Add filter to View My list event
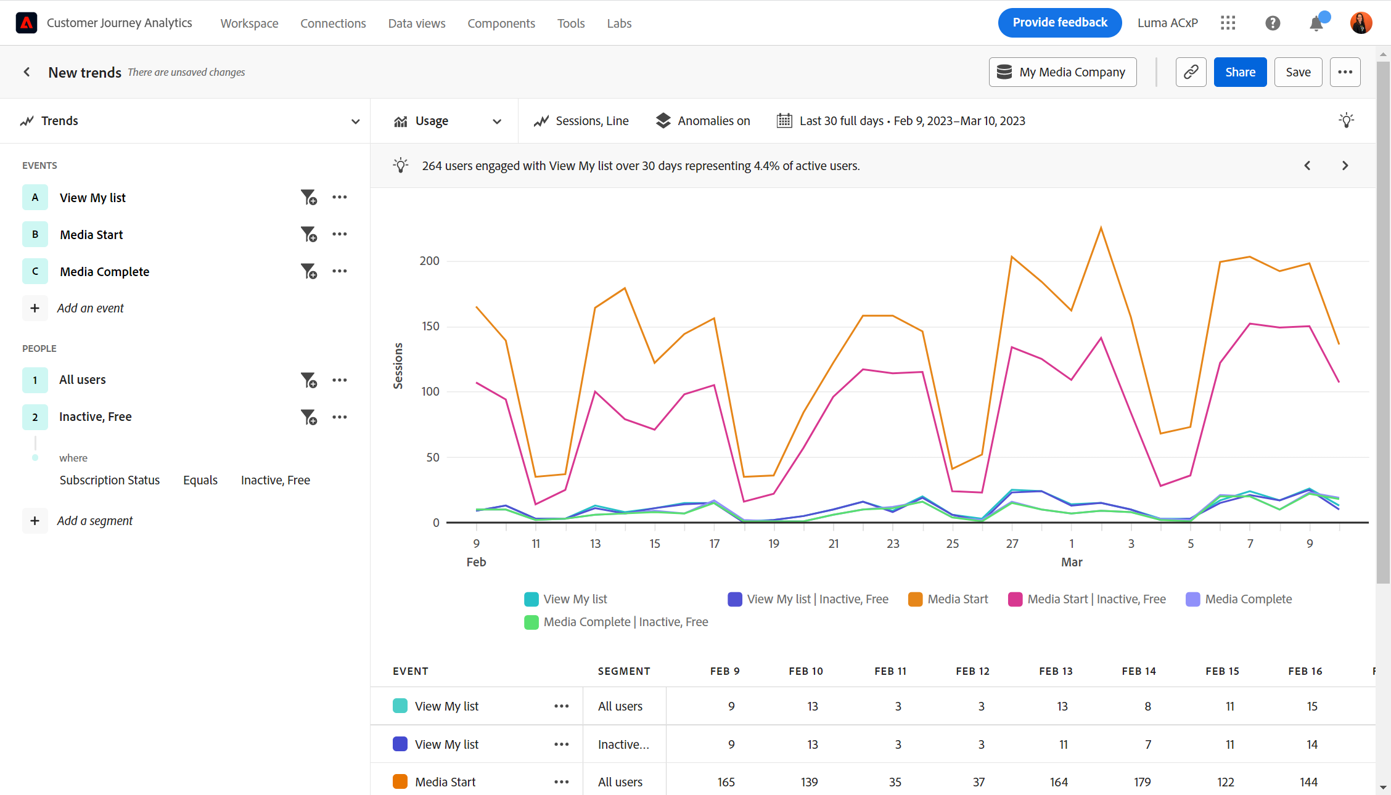The image size is (1391, 795). (x=308, y=198)
